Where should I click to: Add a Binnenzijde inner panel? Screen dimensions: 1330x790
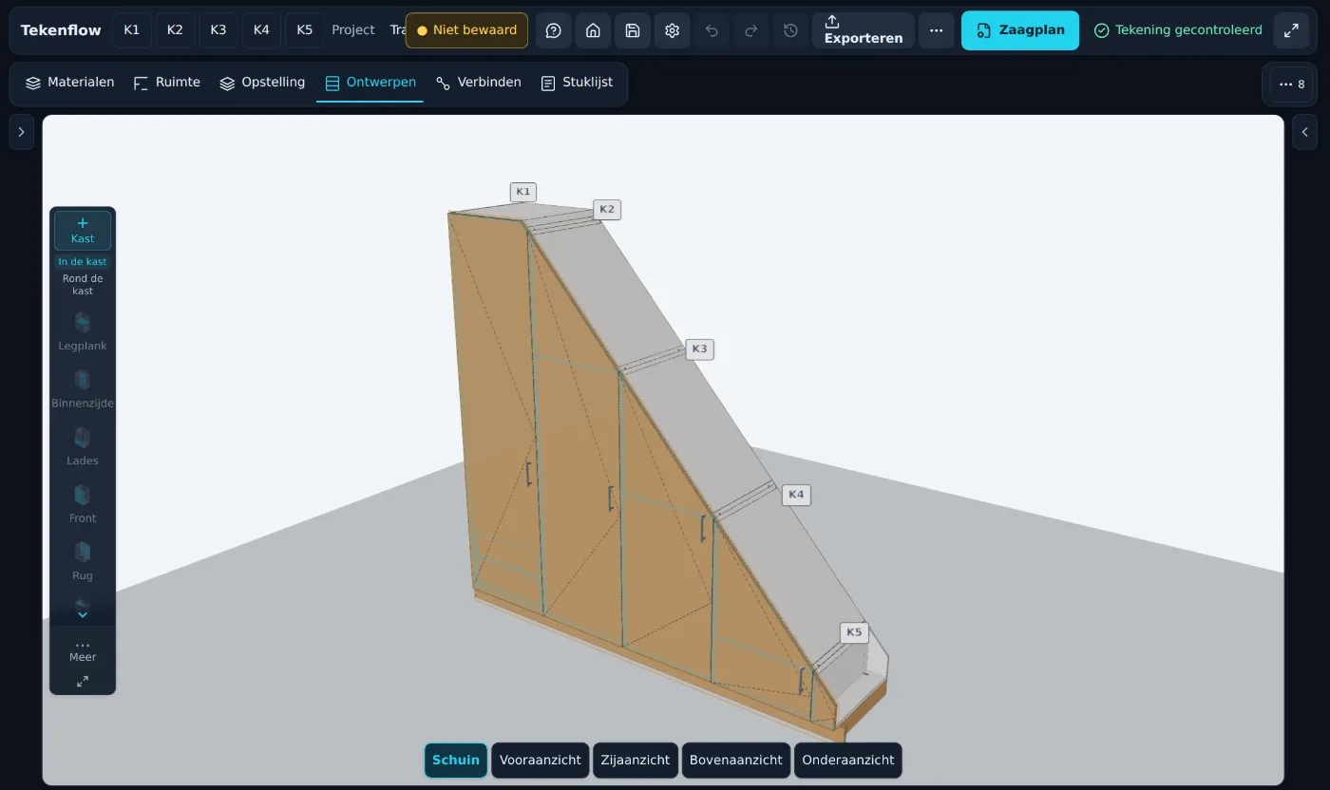[x=83, y=389]
